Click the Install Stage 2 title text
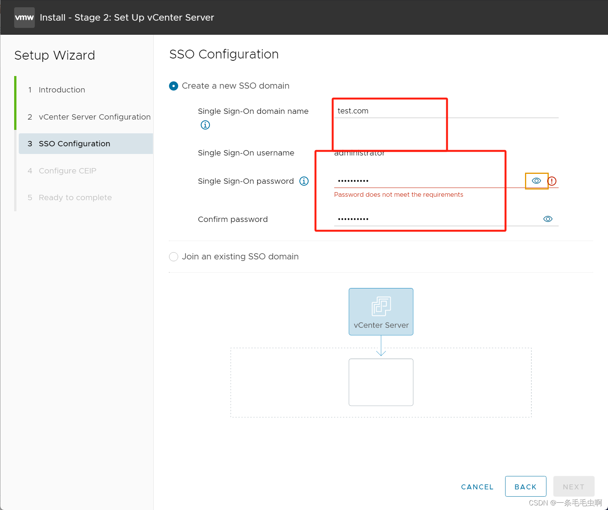 click(127, 18)
